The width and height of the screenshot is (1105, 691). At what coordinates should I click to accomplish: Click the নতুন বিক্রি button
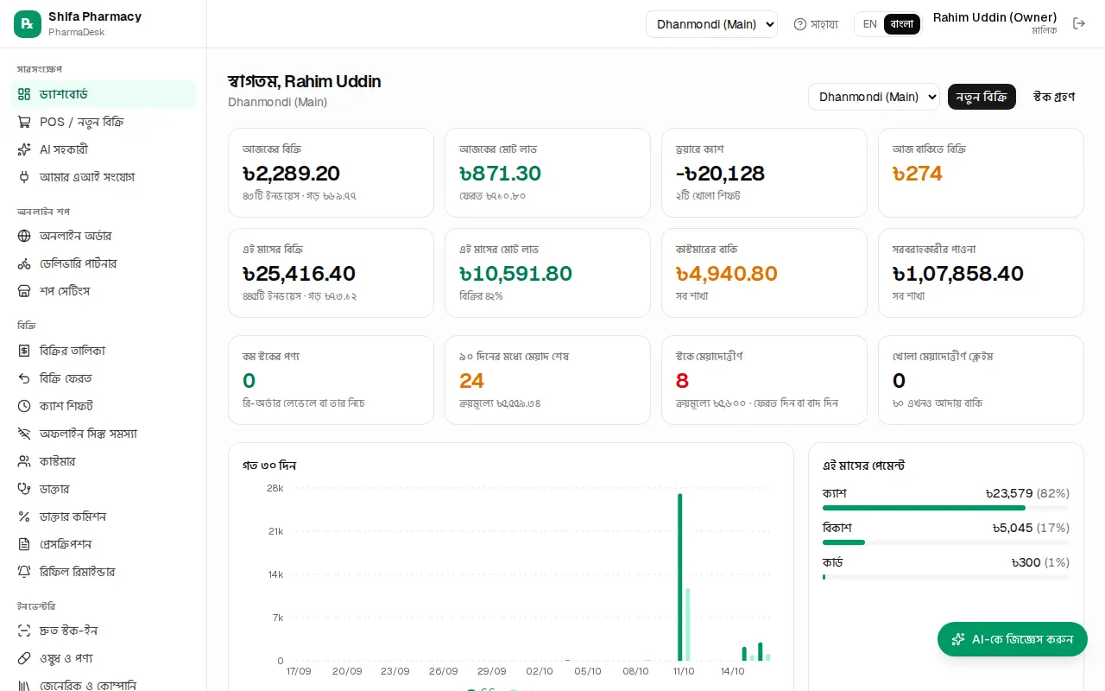982,97
